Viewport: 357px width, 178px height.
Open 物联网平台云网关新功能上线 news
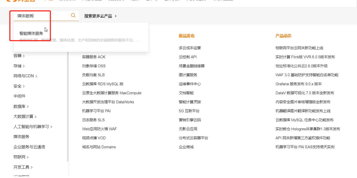(299, 48)
